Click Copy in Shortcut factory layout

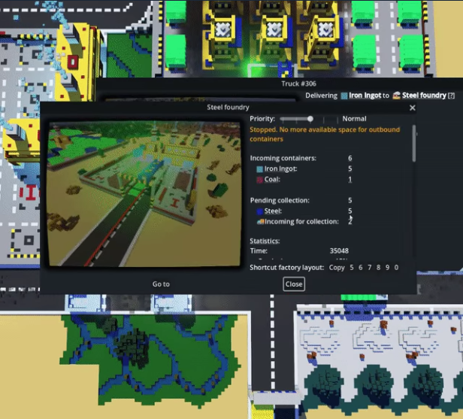(337, 268)
